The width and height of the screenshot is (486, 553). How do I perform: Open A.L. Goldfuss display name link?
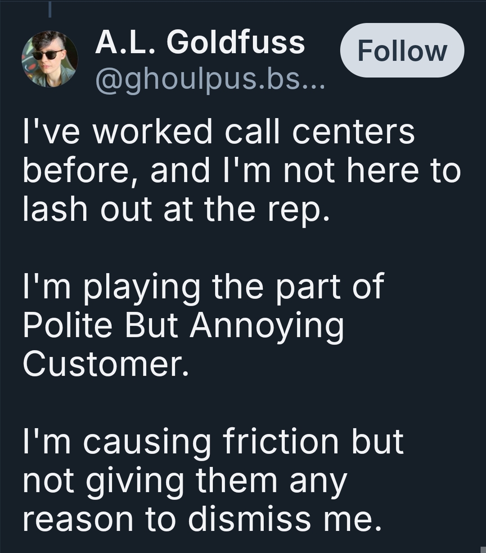tap(200, 43)
